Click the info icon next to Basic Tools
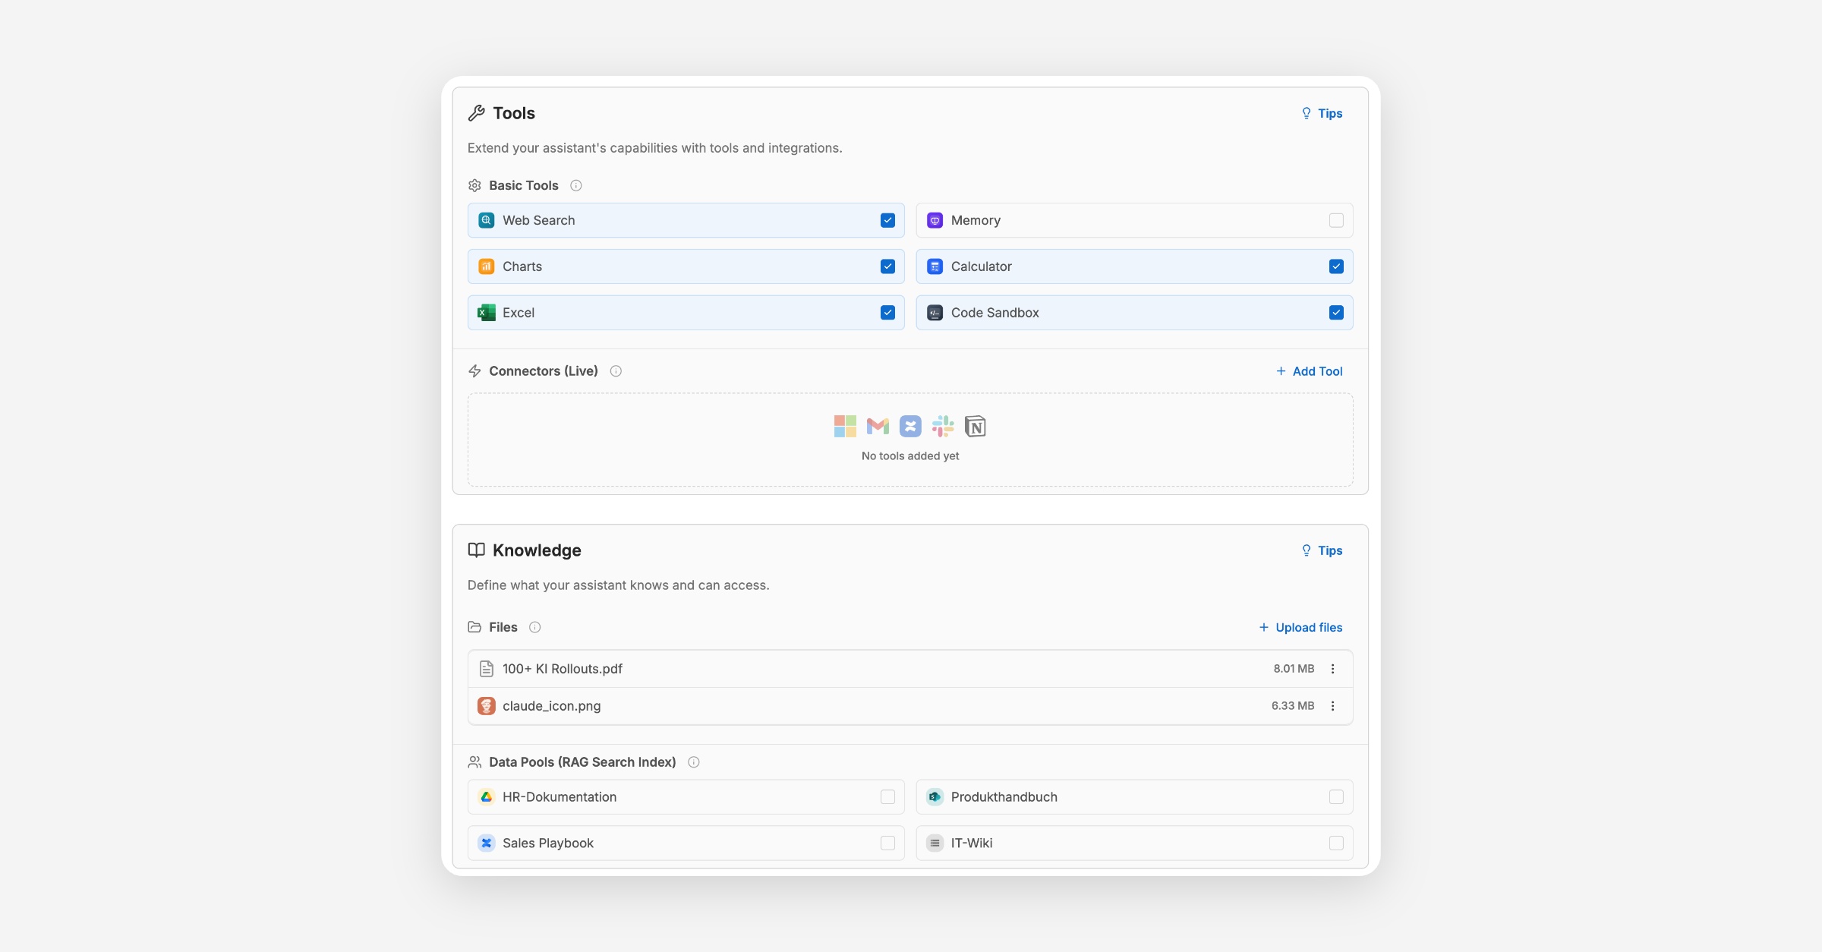 click(576, 185)
